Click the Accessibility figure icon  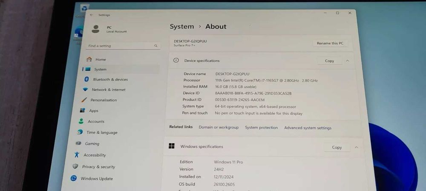point(77,155)
